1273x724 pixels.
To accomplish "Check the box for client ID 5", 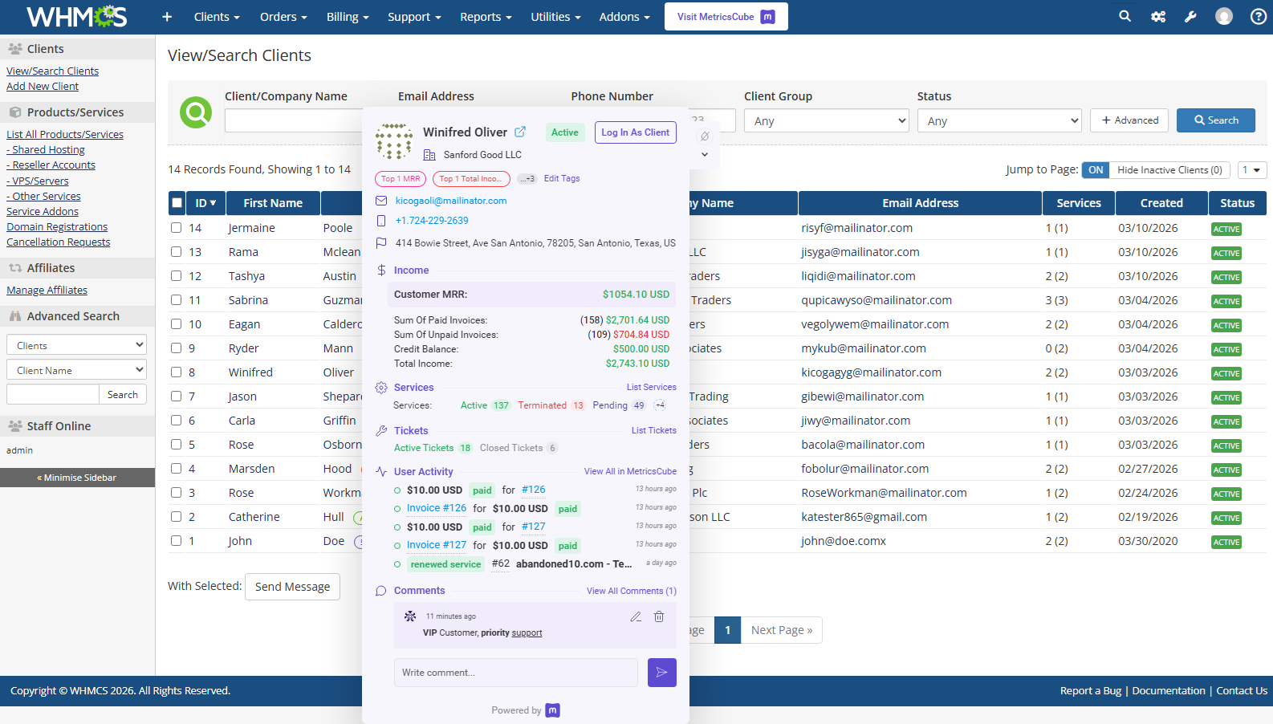I will (176, 445).
